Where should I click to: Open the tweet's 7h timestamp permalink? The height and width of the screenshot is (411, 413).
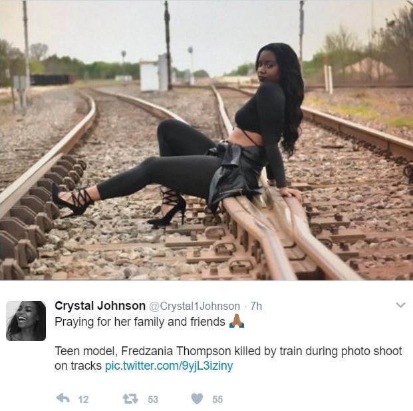pyautogui.click(x=256, y=306)
